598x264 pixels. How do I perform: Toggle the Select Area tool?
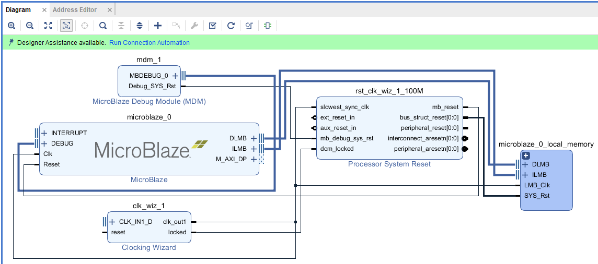click(66, 26)
